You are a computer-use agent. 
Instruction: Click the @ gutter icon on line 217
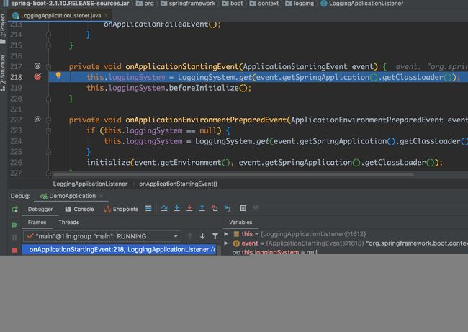click(x=37, y=66)
